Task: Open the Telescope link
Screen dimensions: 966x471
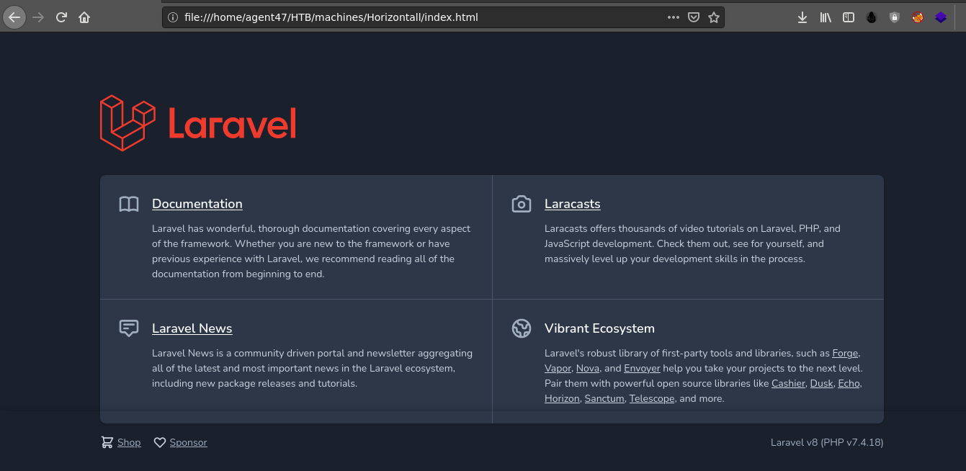Action: coord(652,398)
